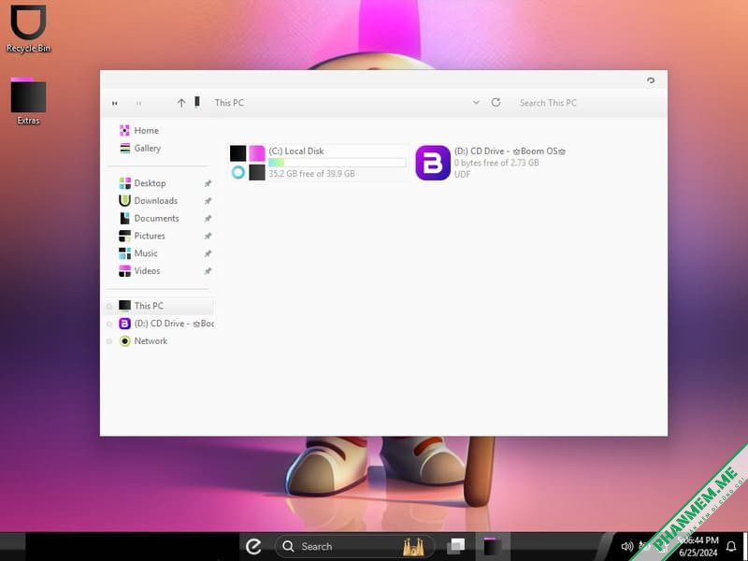
Task: Unpin Desktop via its pin icon
Action: (208, 183)
